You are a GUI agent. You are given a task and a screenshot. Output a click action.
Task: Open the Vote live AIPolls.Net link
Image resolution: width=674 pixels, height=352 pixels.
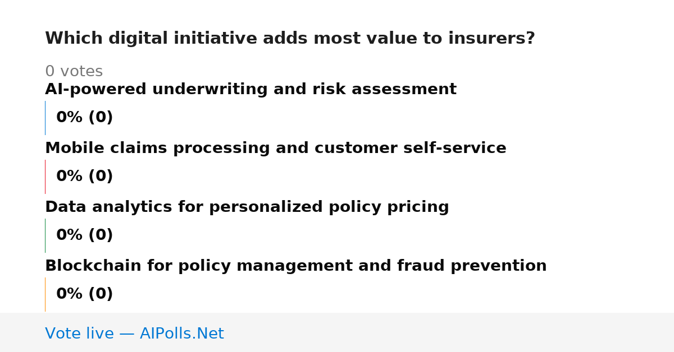click(x=134, y=334)
